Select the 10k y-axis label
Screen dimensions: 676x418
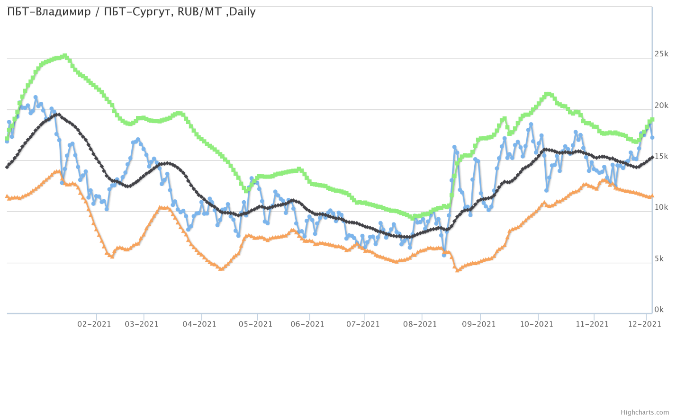661,207
